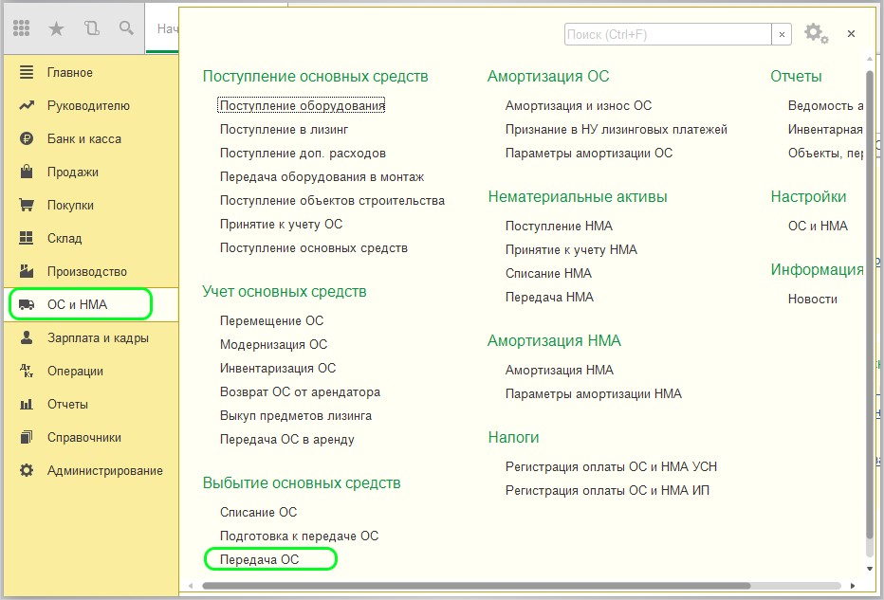Close the menu panel with the X button
Screen dimensions: 884x600
(x=851, y=33)
